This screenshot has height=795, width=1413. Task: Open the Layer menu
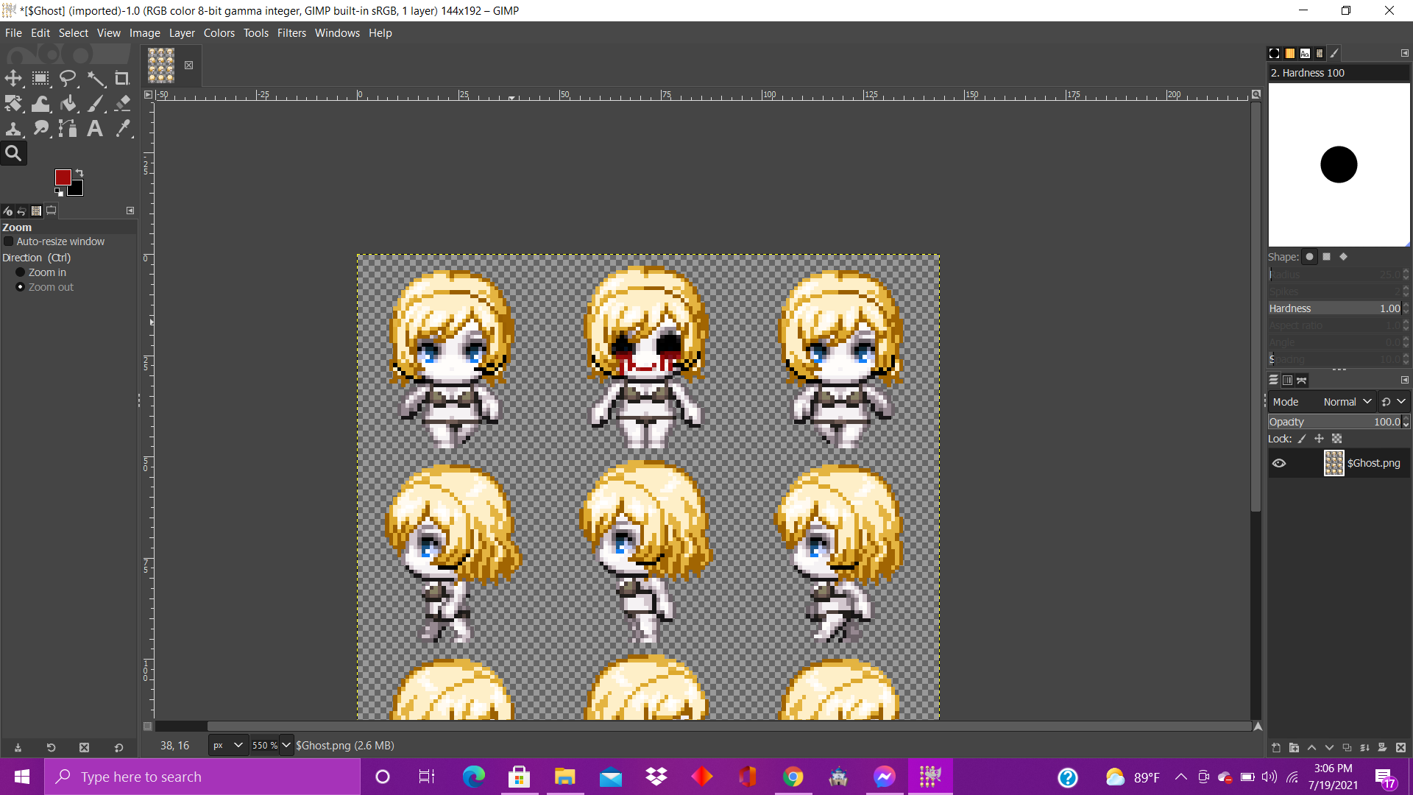point(182,33)
